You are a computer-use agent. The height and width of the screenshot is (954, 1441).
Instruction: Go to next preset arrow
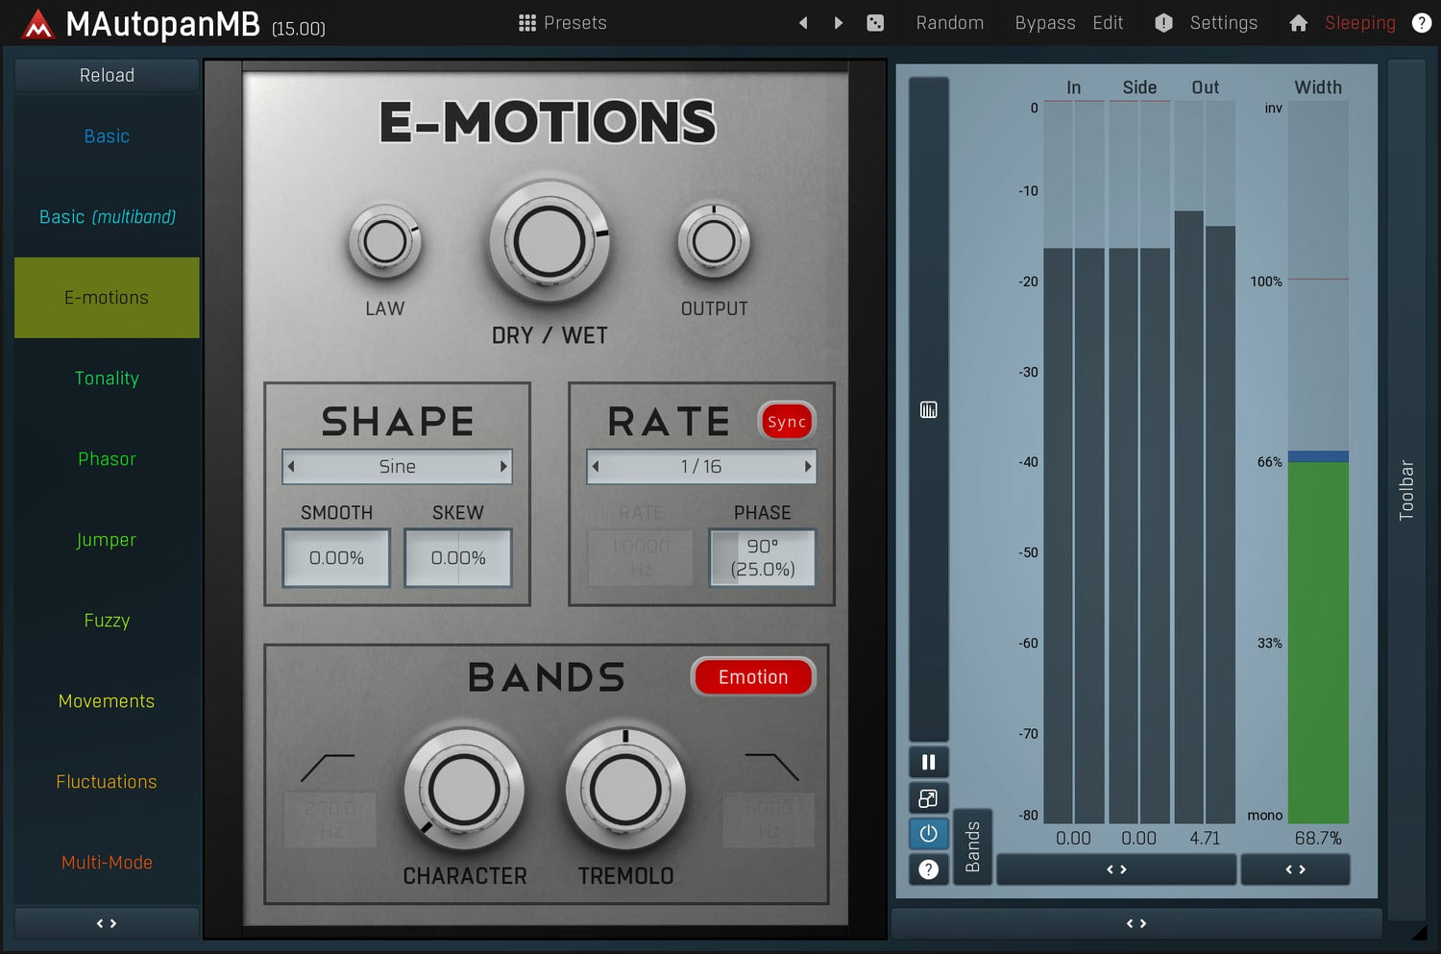point(839,23)
